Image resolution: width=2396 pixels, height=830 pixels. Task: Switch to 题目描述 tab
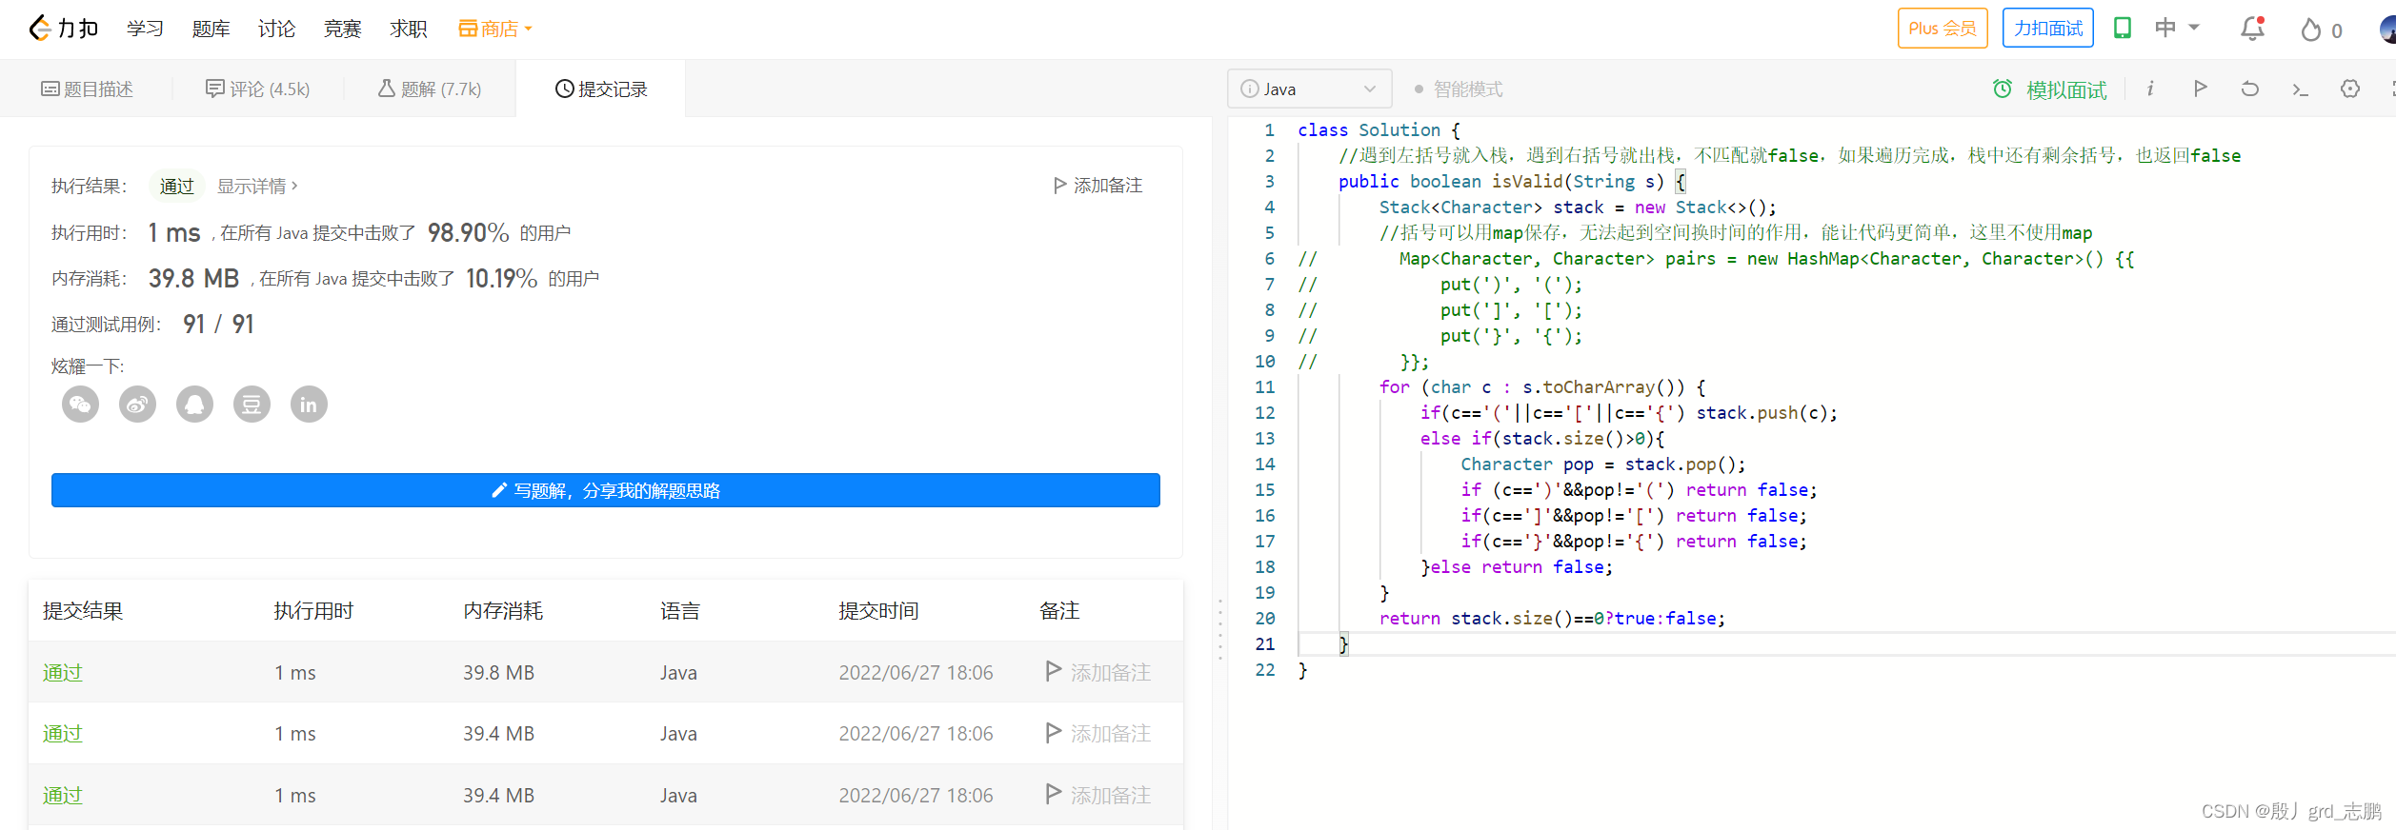point(87,89)
